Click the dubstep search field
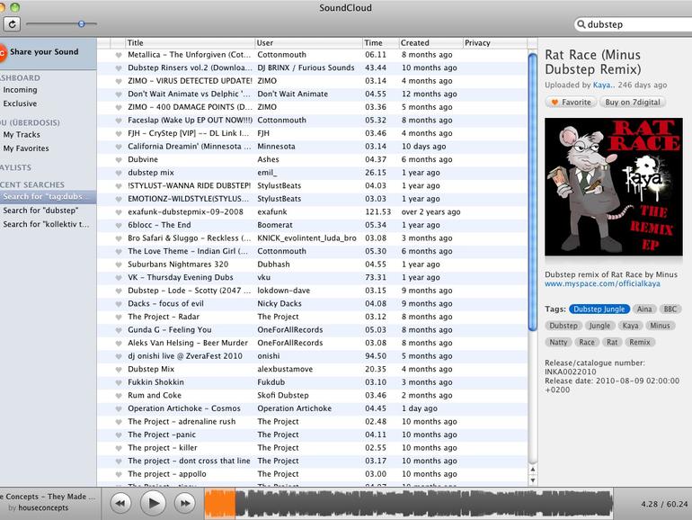Screen dimensions: 692x520 (634, 24)
